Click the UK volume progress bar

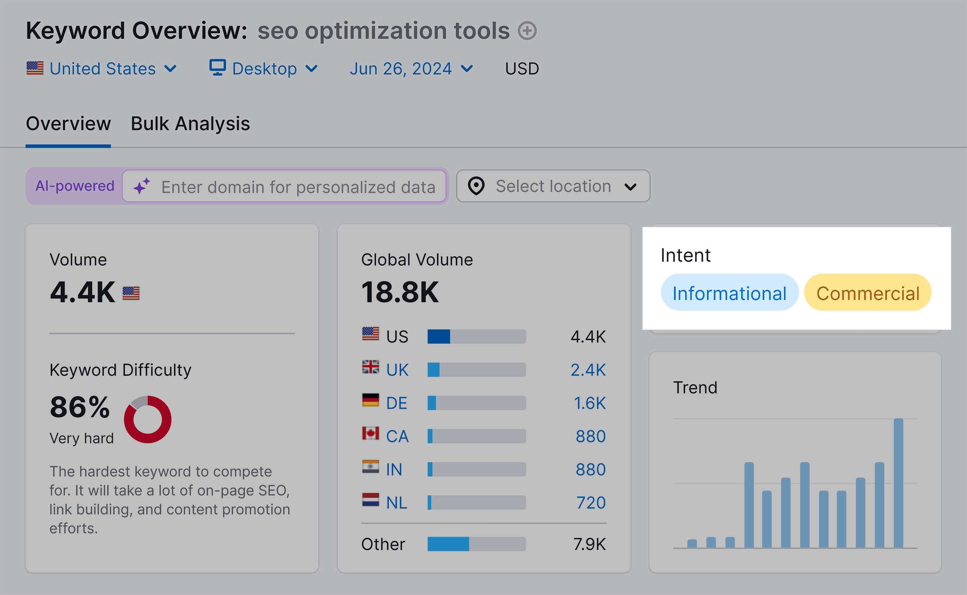point(477,370)
